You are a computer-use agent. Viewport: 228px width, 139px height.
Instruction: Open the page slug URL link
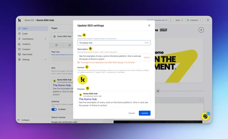[62, 55]
